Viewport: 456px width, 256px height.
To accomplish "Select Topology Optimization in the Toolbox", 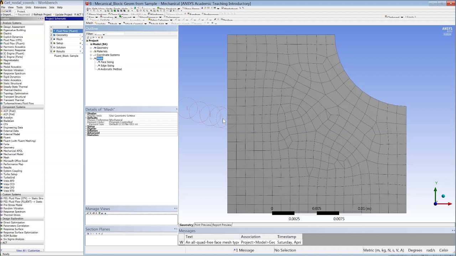I will pyautogui.click(x=16, y=94).
